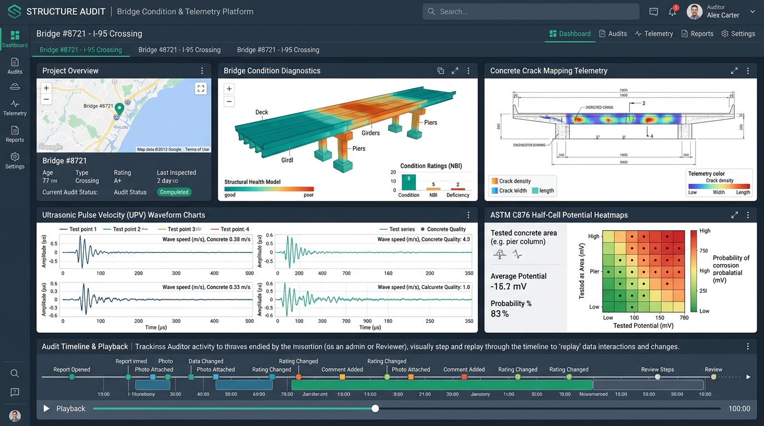Click the Playback progress slider handle
The image size is (764, 426).
(x=375, y=409)
